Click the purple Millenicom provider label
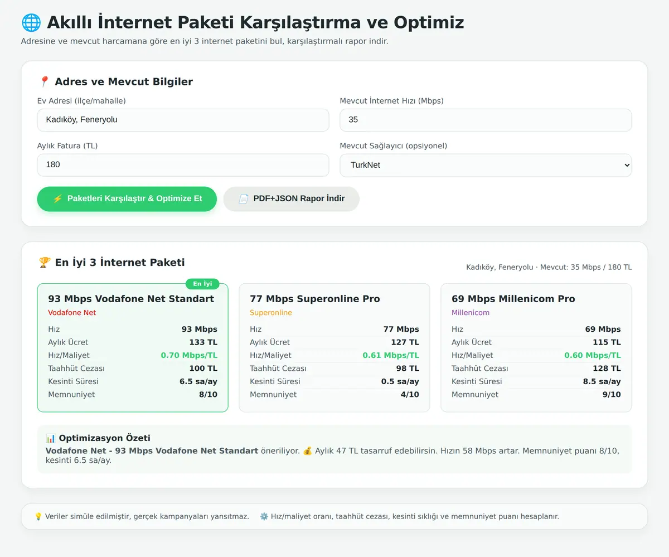 tap(471, 313)
